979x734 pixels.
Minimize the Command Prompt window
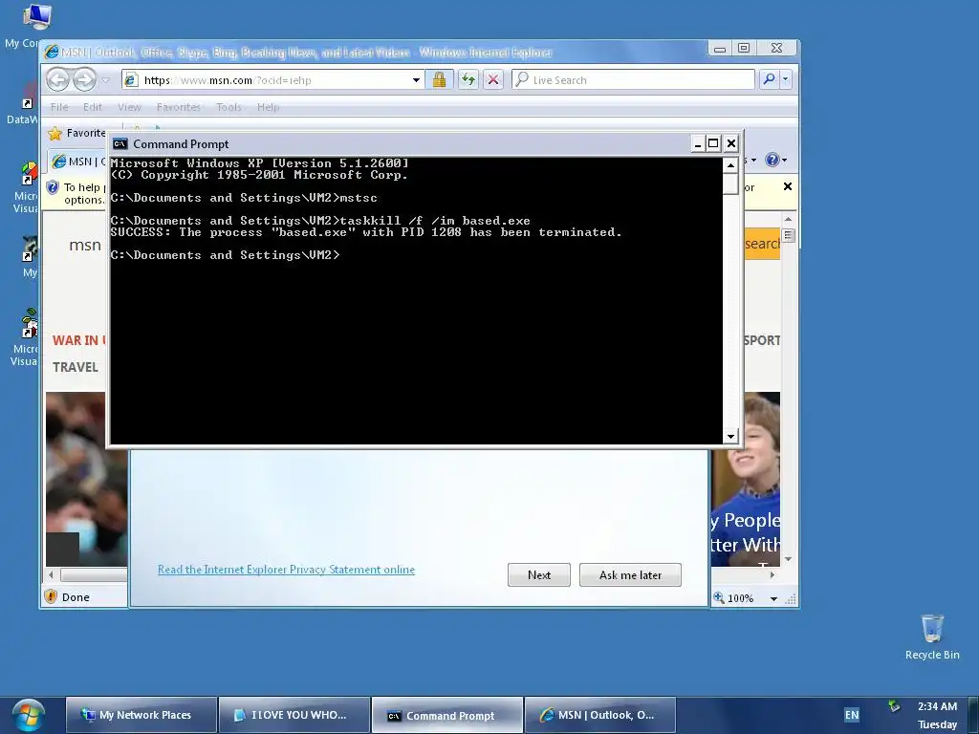click(x=697, y=143)
